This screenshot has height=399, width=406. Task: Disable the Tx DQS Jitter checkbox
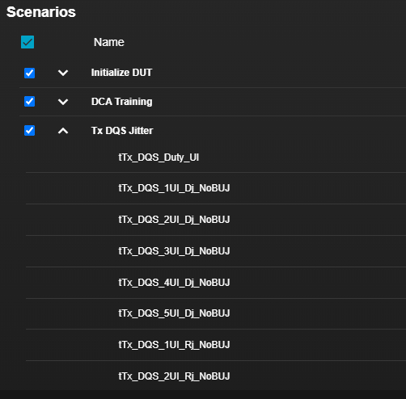click(x=30, y=131)
